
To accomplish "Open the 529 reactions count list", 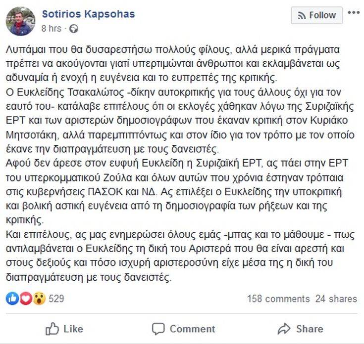I will [x=56, y=299].
